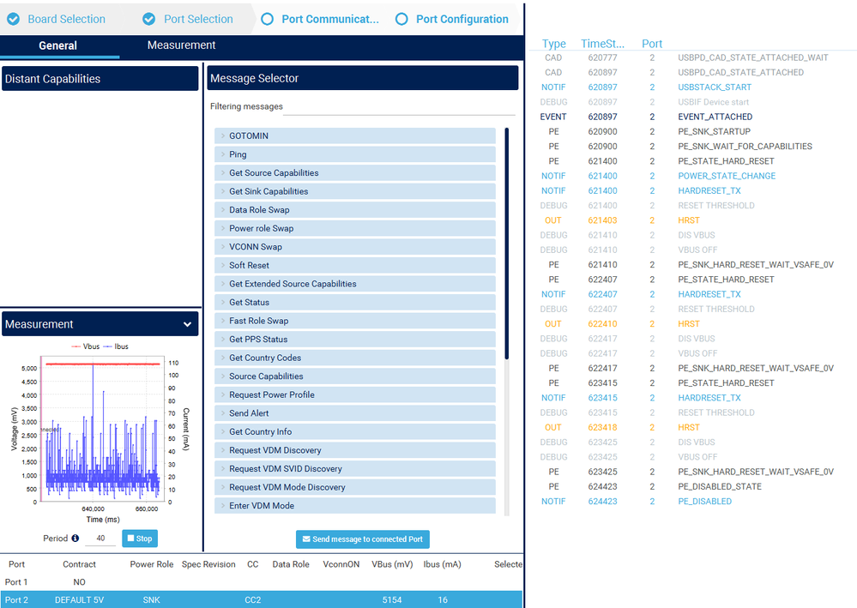The image size is (857, 608).
Task: Click the Board Selection checkmark icon
Action: coord(14,19)
